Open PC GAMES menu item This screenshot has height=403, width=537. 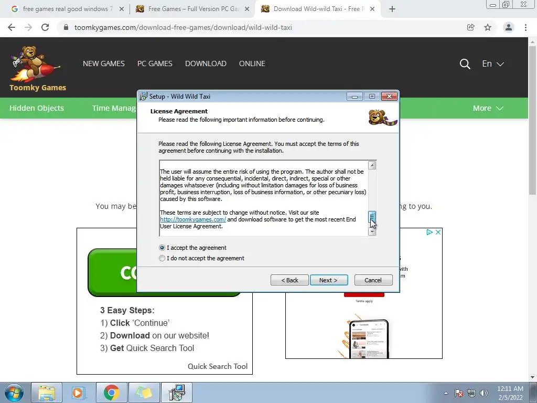click(155, 63)
